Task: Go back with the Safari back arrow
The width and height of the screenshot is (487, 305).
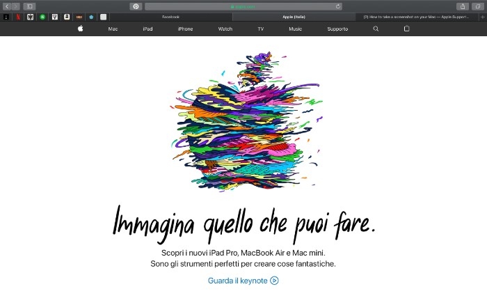Action: click(x=7, y=6)
